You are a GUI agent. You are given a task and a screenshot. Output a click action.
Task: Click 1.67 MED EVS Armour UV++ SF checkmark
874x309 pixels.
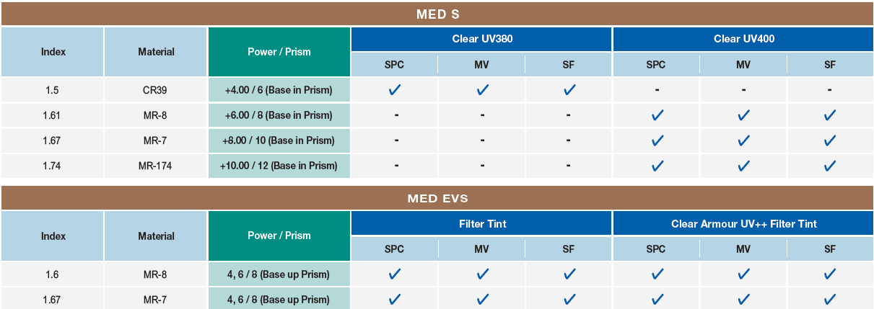coord(830,299)
